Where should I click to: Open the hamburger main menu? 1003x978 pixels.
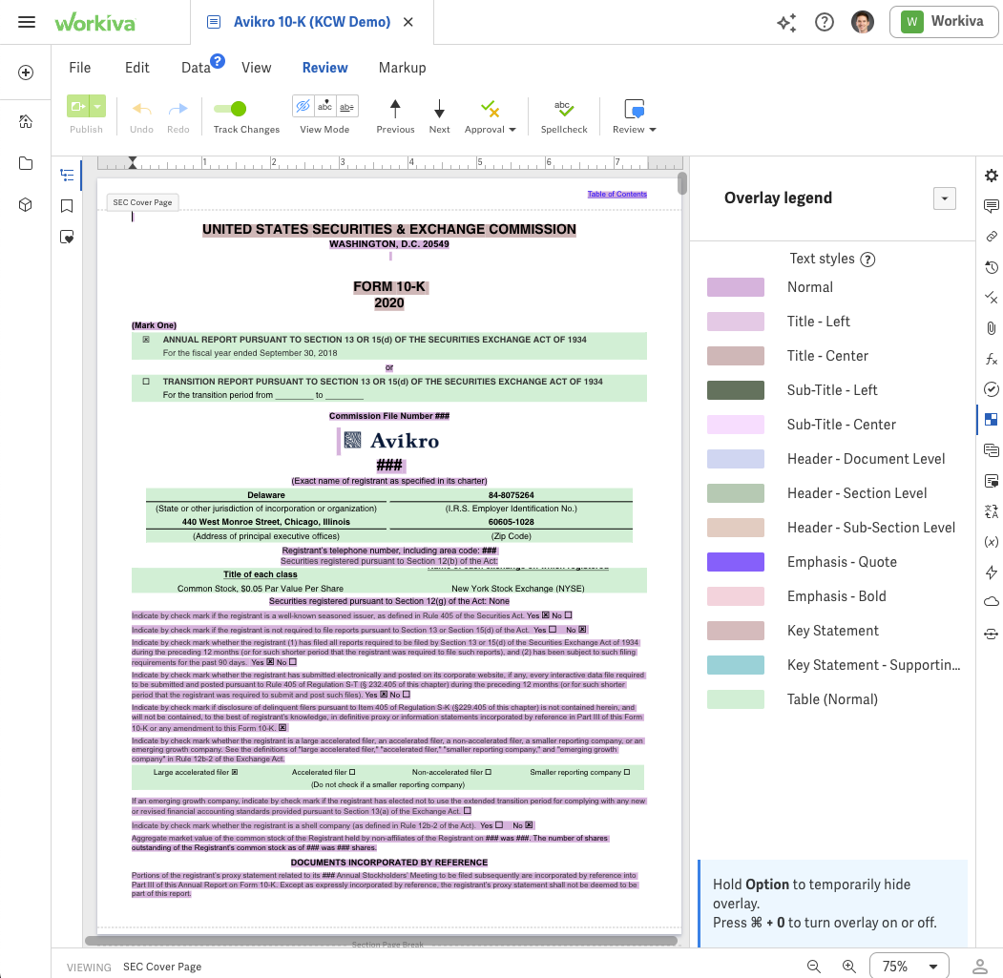26,22
